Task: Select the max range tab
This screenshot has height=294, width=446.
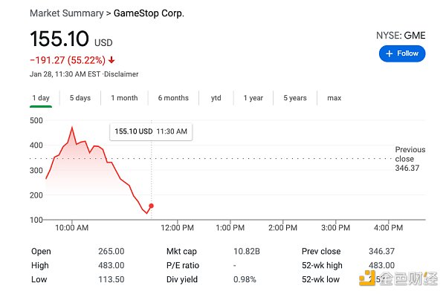Action: (x=334, y=98)
